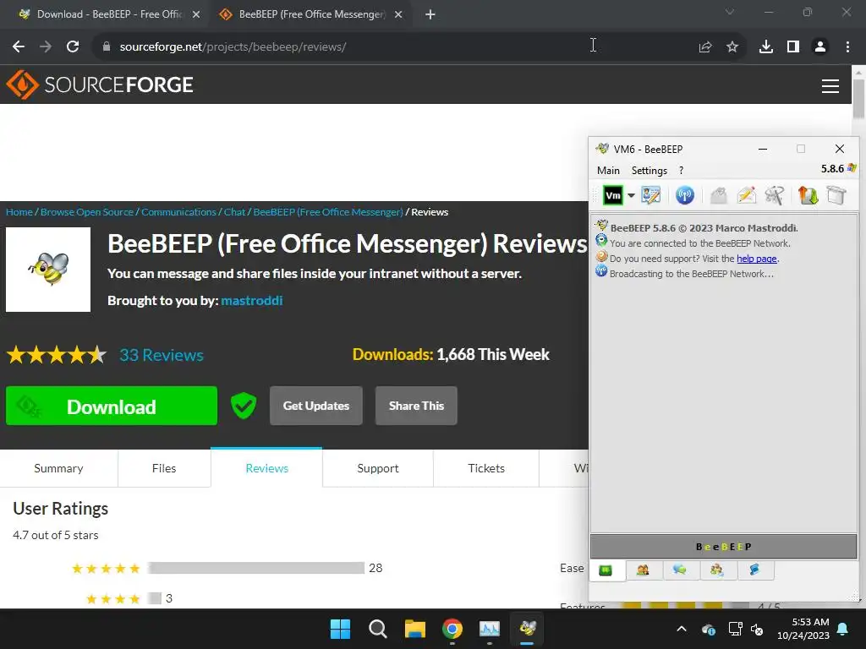Open a new browser tab

pyautogui.click(x=430, y=14)
